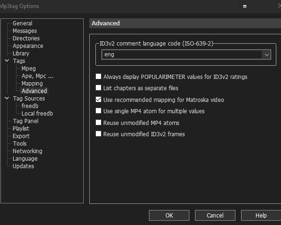Open the General options page

(23, 23)
